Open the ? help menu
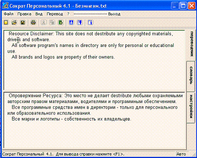This screenshot has width=197, height=158. coord(68,14)
